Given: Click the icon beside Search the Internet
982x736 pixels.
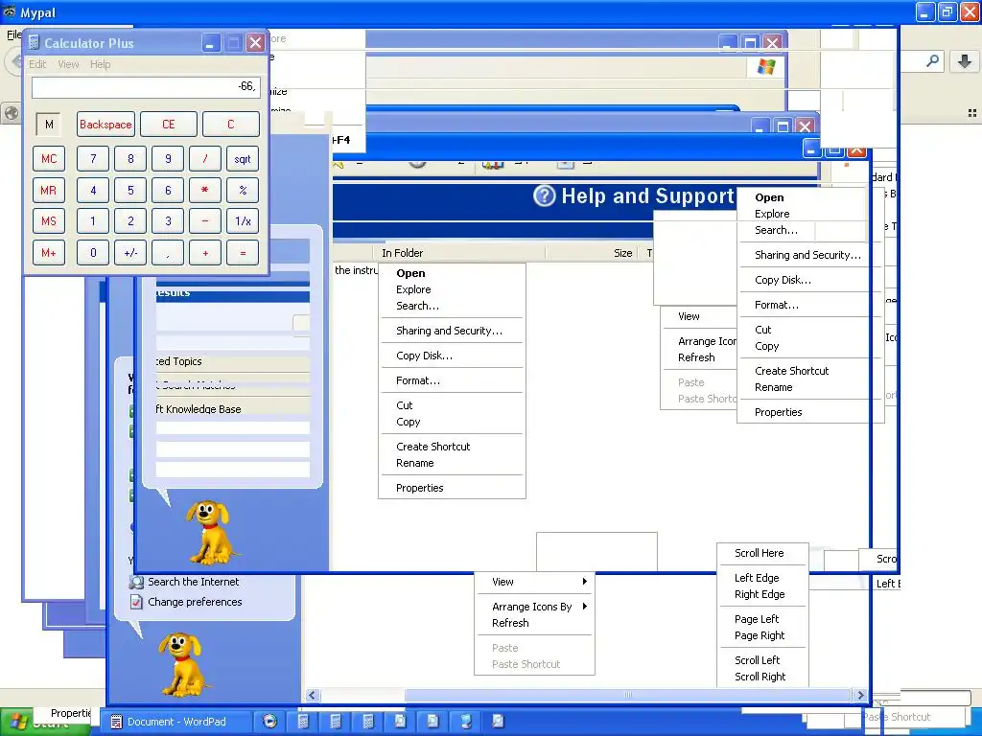Looking at the screenshot, I should pyautogui.click(x=136, y=582).
